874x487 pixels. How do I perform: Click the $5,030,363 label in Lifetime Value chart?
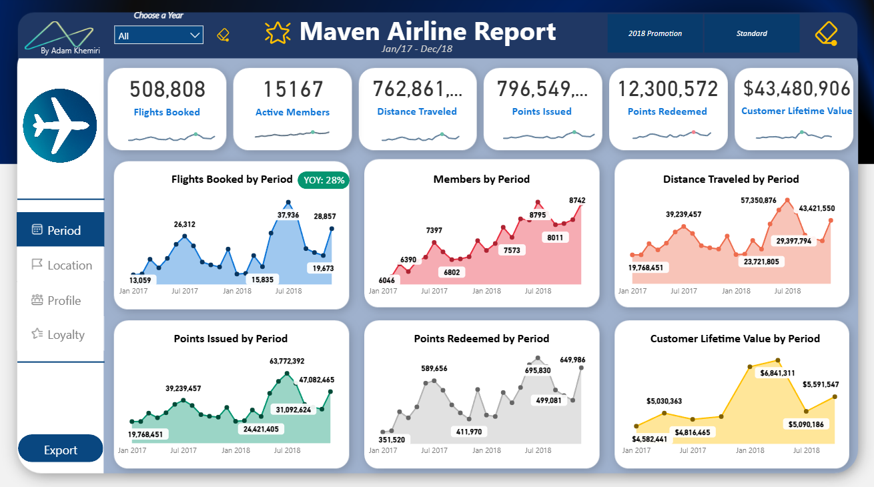(664, 401)
